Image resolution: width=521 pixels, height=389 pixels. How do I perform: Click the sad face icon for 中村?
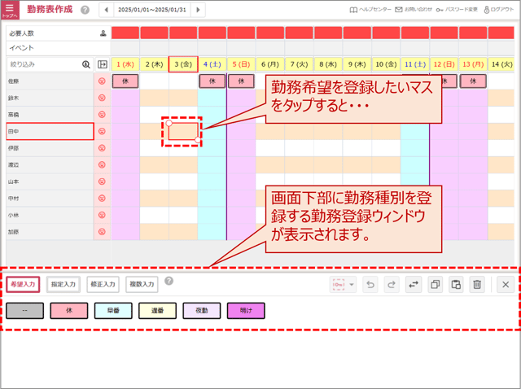[x=102, y=199]
